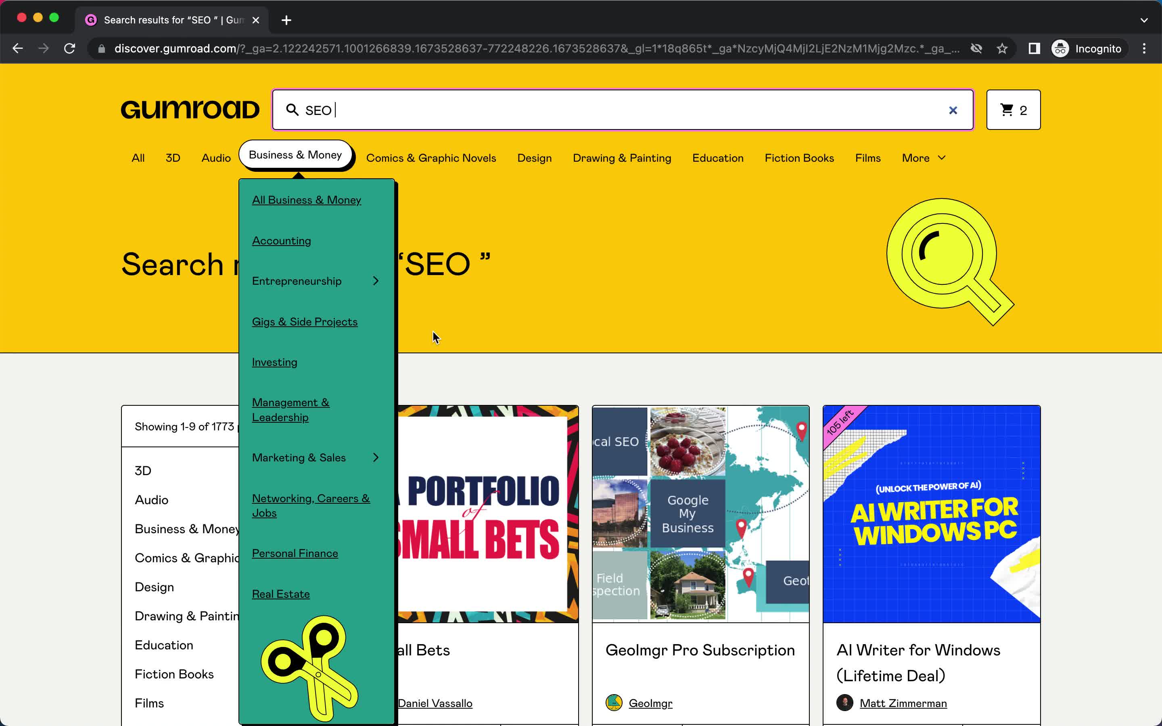Screen dimensions: 1162x726
Task: Open Fiction Books category tab
Action: [x=799, y=158]
